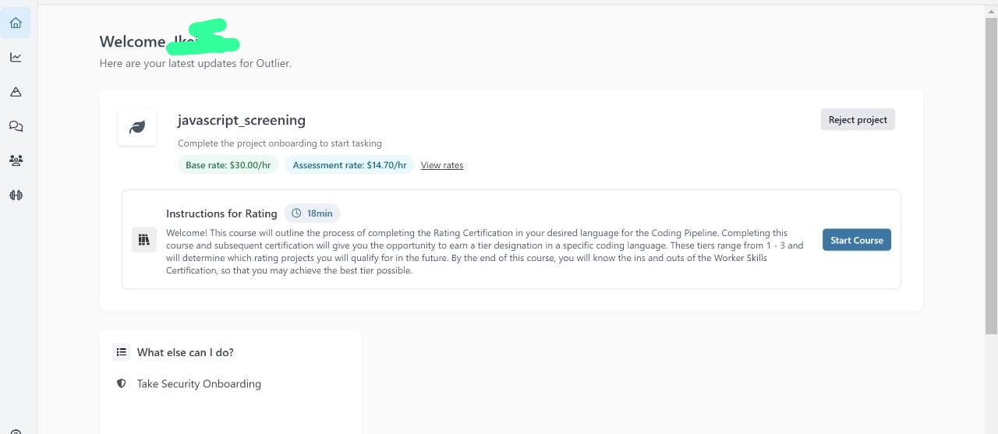This screenshot has width=998, height=434.
Task: Click the 18min duration badge
Action: point(312,213)
